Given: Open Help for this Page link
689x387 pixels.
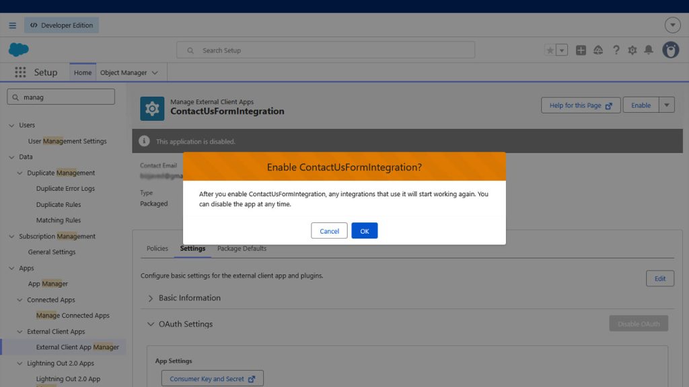Looking at the screenshot, I should [581, 105].
